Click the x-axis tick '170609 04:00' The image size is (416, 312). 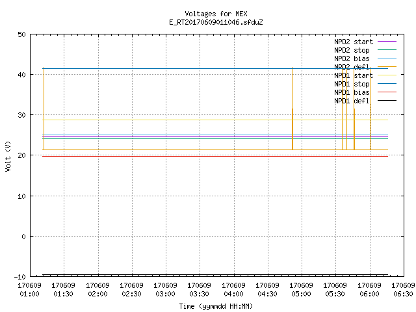[x=233, y=290]
